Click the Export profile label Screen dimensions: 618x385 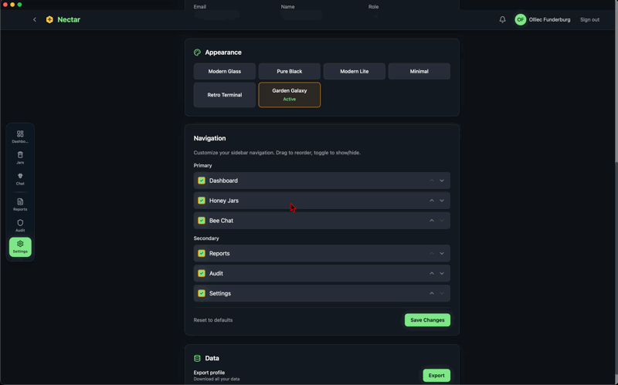coord(209,373)
